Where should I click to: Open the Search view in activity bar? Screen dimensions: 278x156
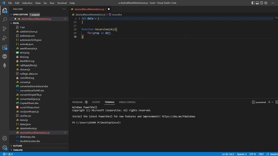click(5, 19)
